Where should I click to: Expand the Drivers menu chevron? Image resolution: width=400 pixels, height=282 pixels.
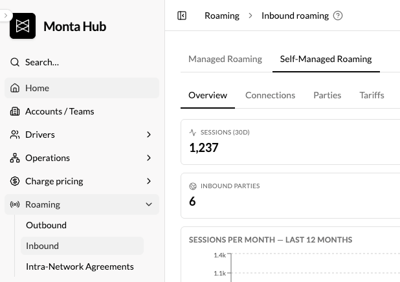[149, 135]
